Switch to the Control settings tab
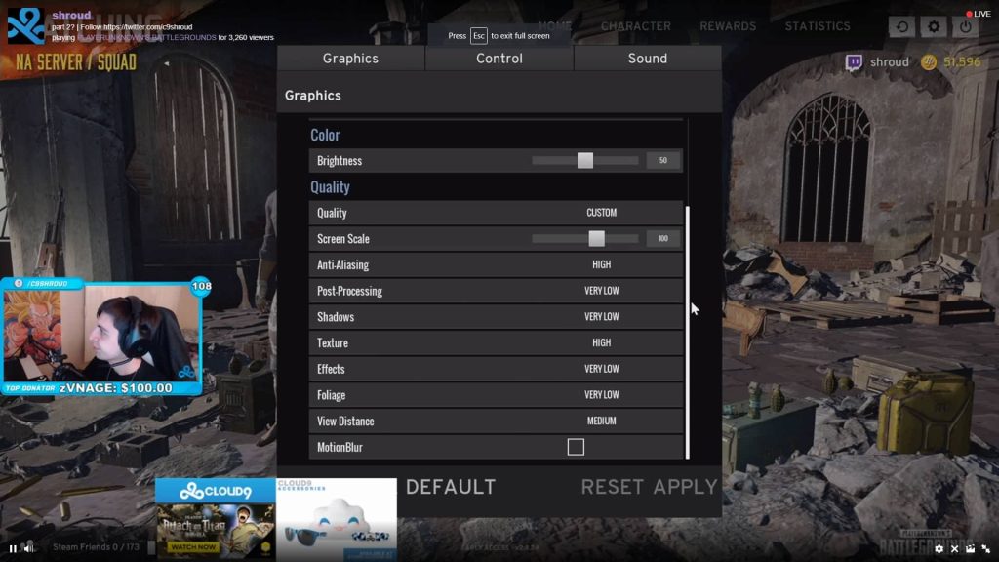The width and height of the screenshot is (999, 562). [499, 58]
